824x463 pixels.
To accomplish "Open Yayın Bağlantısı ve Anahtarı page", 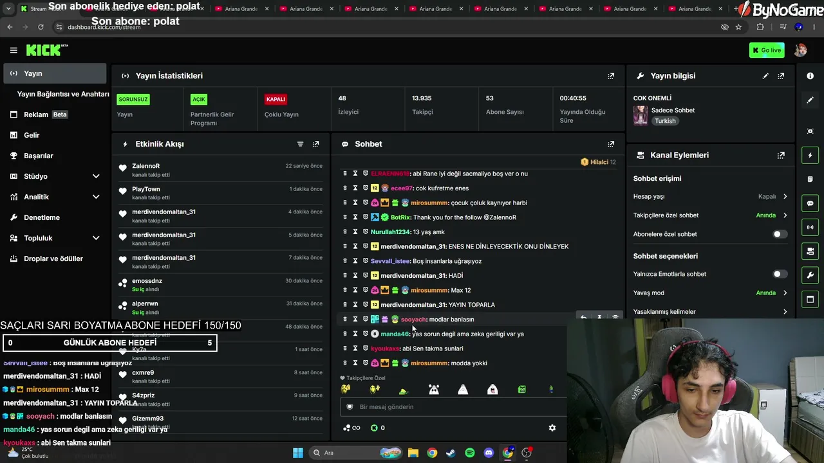I will pyautogui.click(x=62, y=94).
